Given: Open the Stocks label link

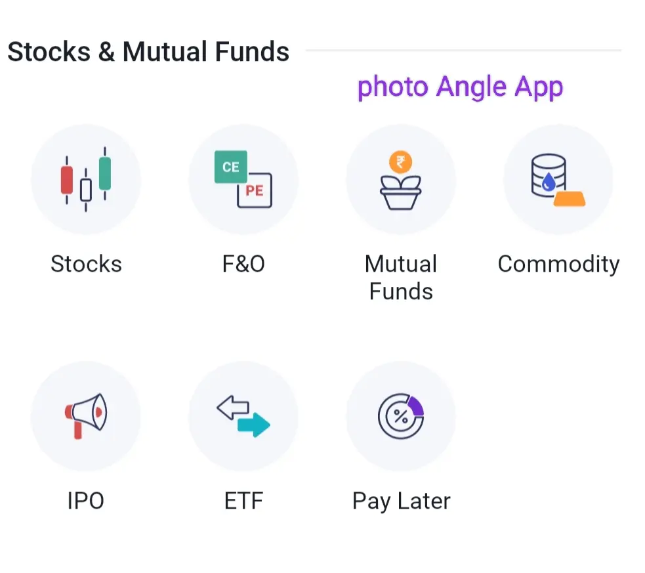Looking at the screenshot, I should pyautogui.click(x=86, y=264).
